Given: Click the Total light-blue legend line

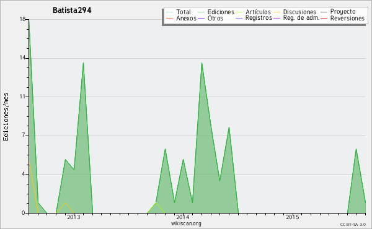Looking at the screenshot, I should pos(170,12).
